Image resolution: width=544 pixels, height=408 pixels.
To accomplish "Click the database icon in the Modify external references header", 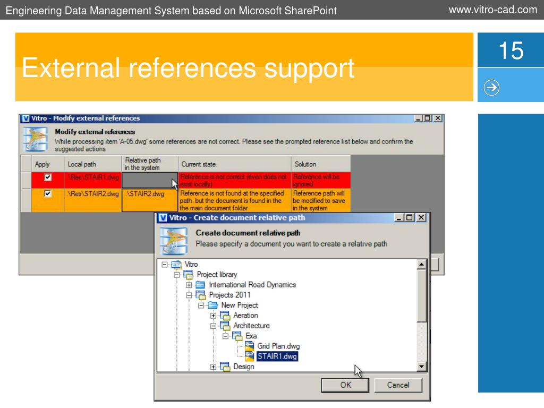I will click(x=35, y=140).
